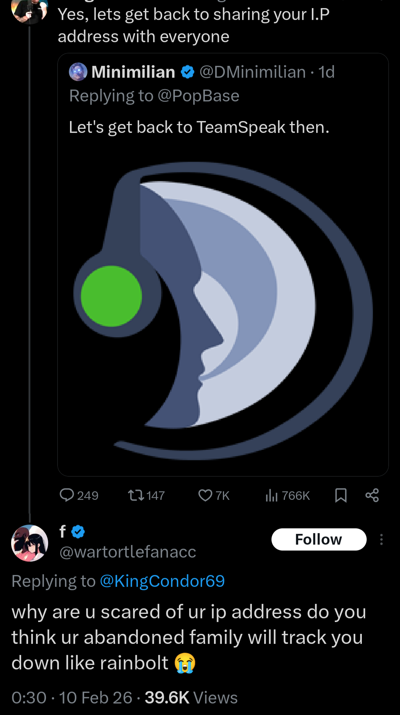Like the tweet via heart icon

[205, 495]
